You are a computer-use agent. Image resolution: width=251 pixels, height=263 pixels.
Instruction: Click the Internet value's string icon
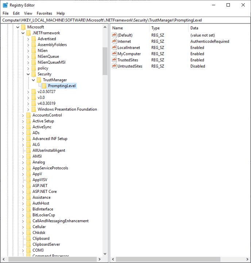pyautogui.click(x=114, y=41)
